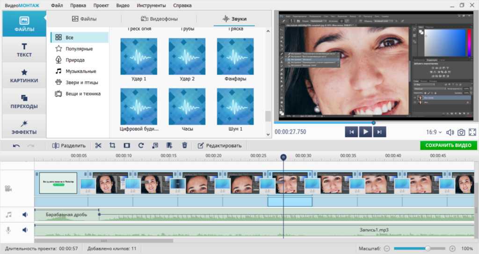Click the timeline horizontal scrollbar
The height and width of the screenshot is (254, 479).
(104, 241)
